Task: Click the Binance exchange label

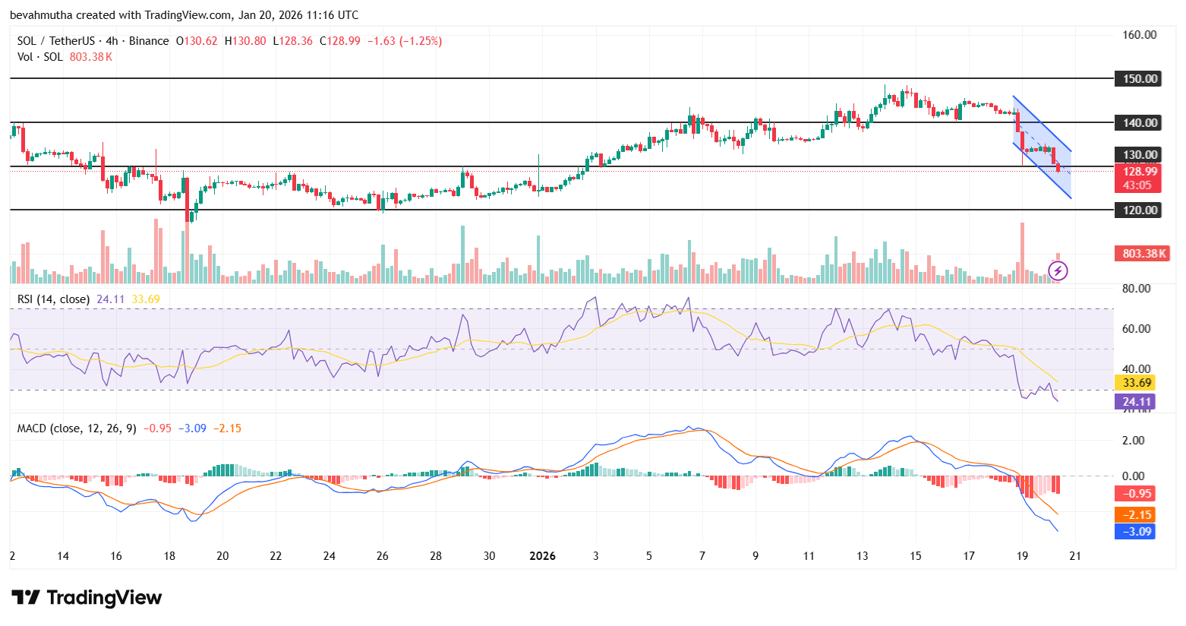Action: click(x=150, y=41)
